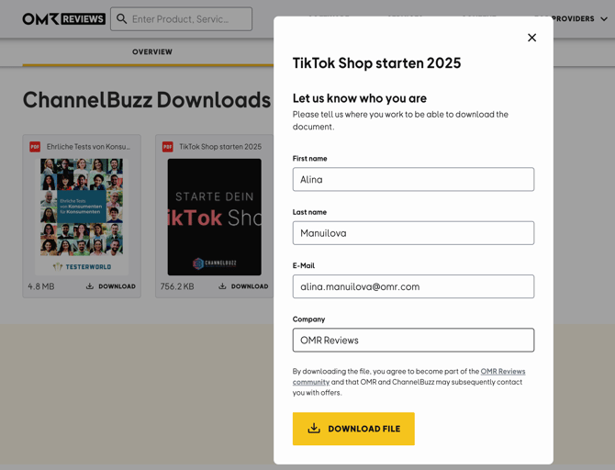Viewport: 615px width, 470px height.
Task: Click download arrow icon for 756.2 KB file
Action: 222,286
